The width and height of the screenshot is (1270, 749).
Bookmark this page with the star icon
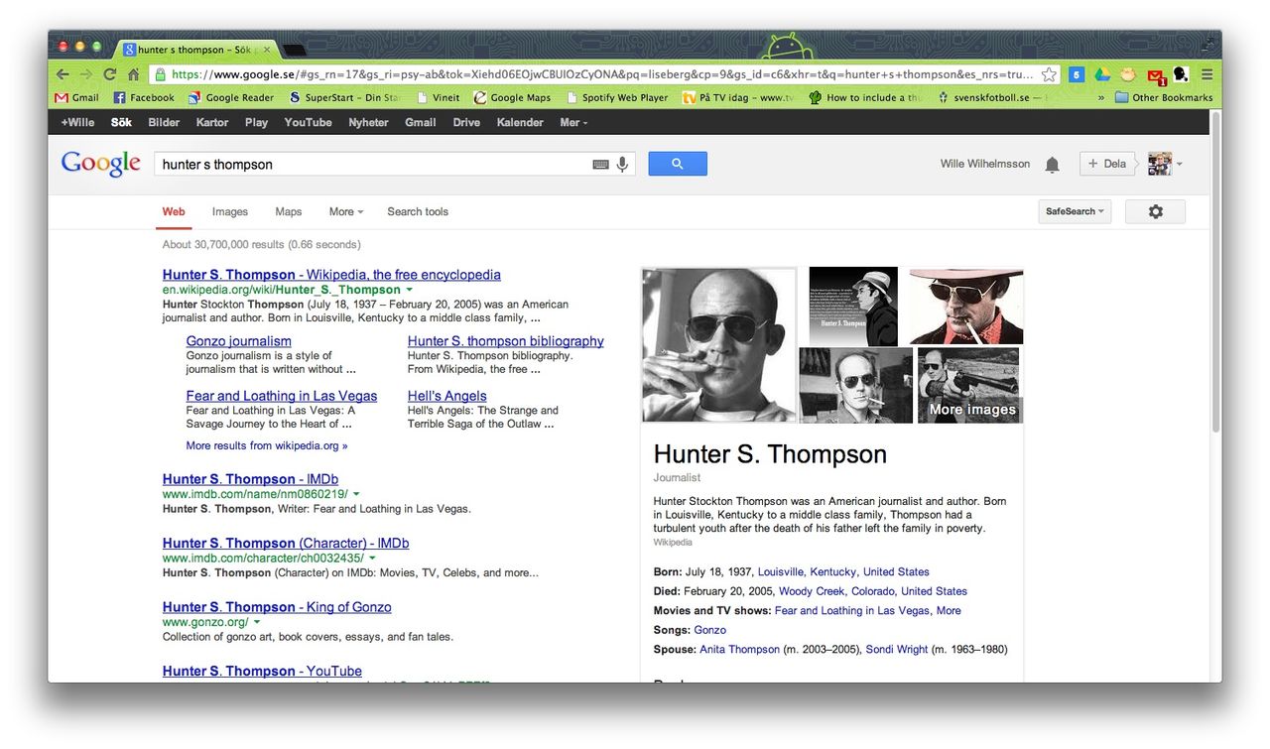(x=1050, y=74)
